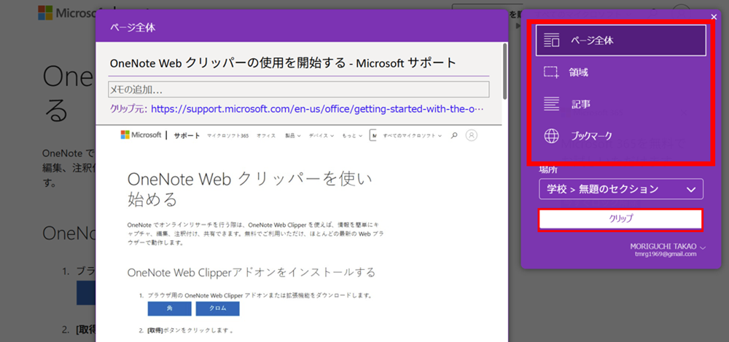Click the クリップ button
The width and height of the screenshot is (729, 342).
(x=620, y=220)
